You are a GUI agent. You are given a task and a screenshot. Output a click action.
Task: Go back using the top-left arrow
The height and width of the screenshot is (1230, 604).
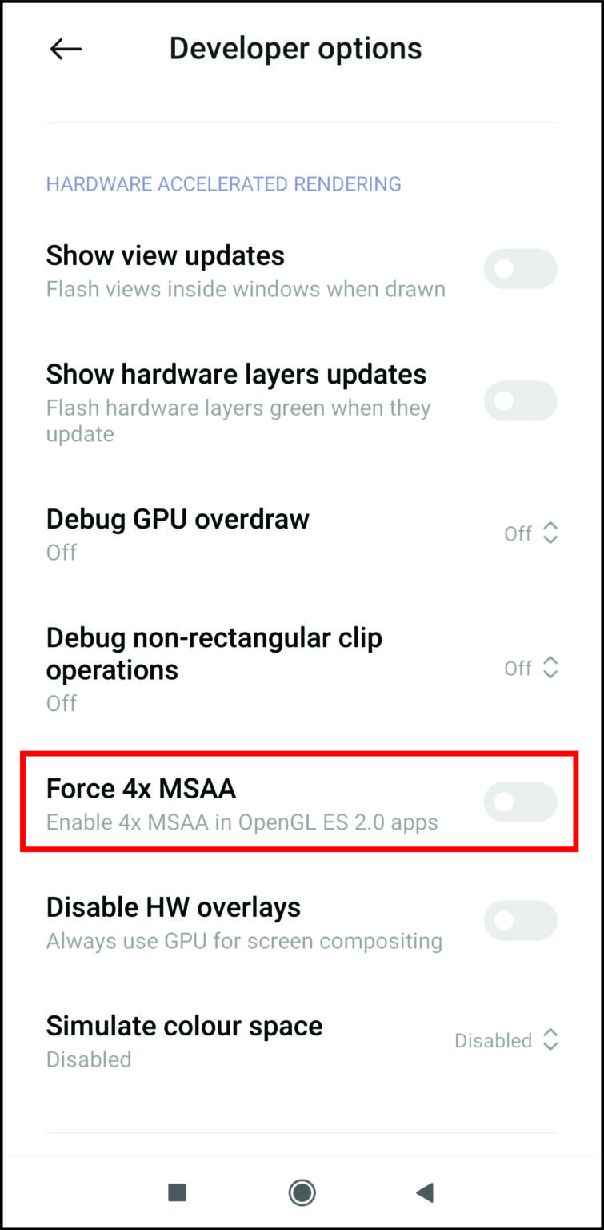click(66, 49)
